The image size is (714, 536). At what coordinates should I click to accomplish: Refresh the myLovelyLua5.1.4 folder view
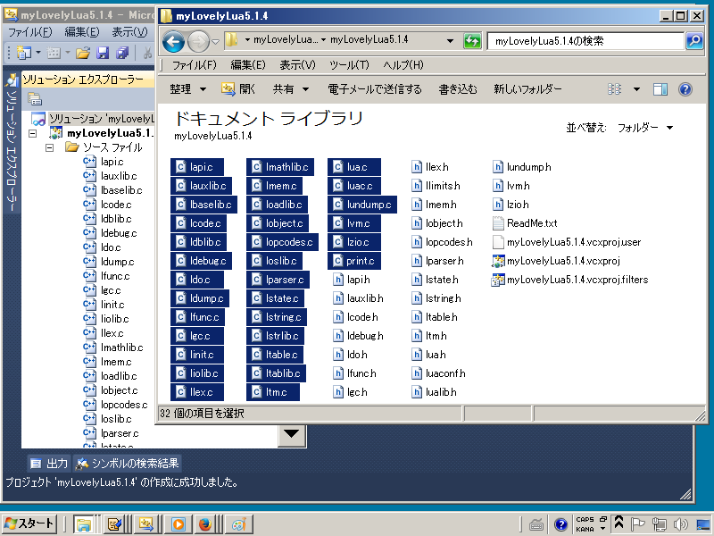472,41
